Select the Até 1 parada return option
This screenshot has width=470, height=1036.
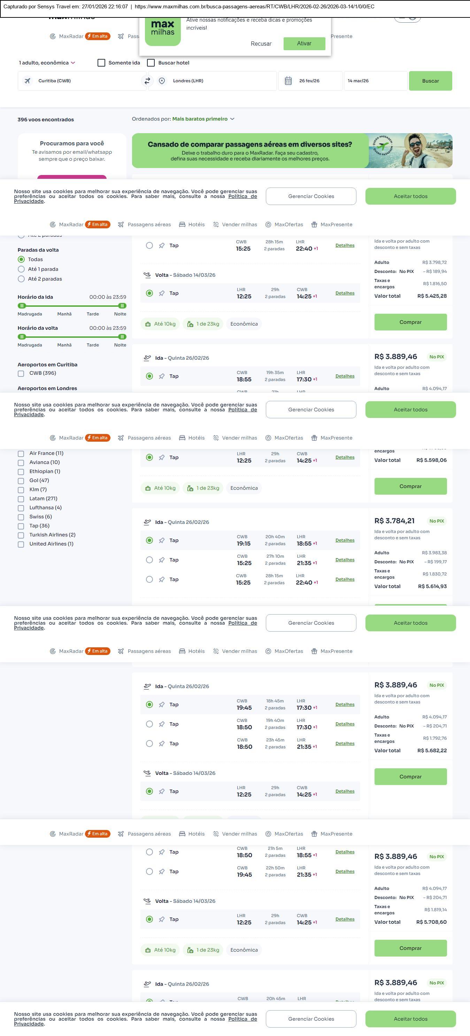[21, 269]
